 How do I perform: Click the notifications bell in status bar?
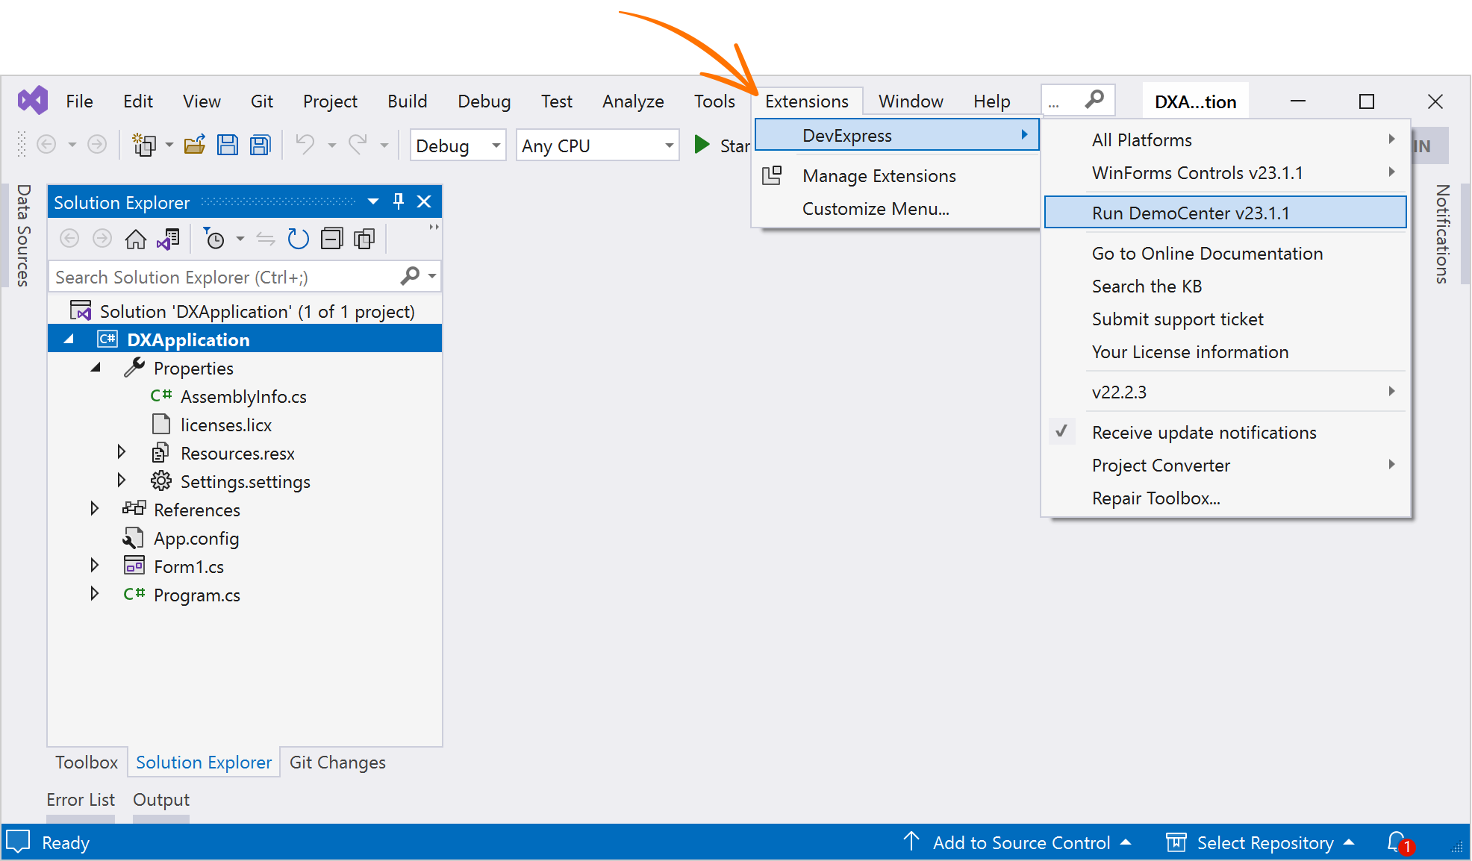coord(1397,842)
